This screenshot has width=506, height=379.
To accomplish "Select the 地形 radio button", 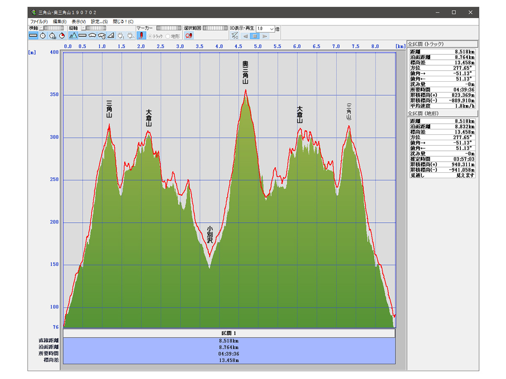I will 168,36.
